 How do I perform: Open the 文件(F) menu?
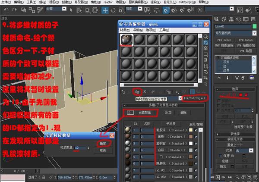[x=6, y=2]
